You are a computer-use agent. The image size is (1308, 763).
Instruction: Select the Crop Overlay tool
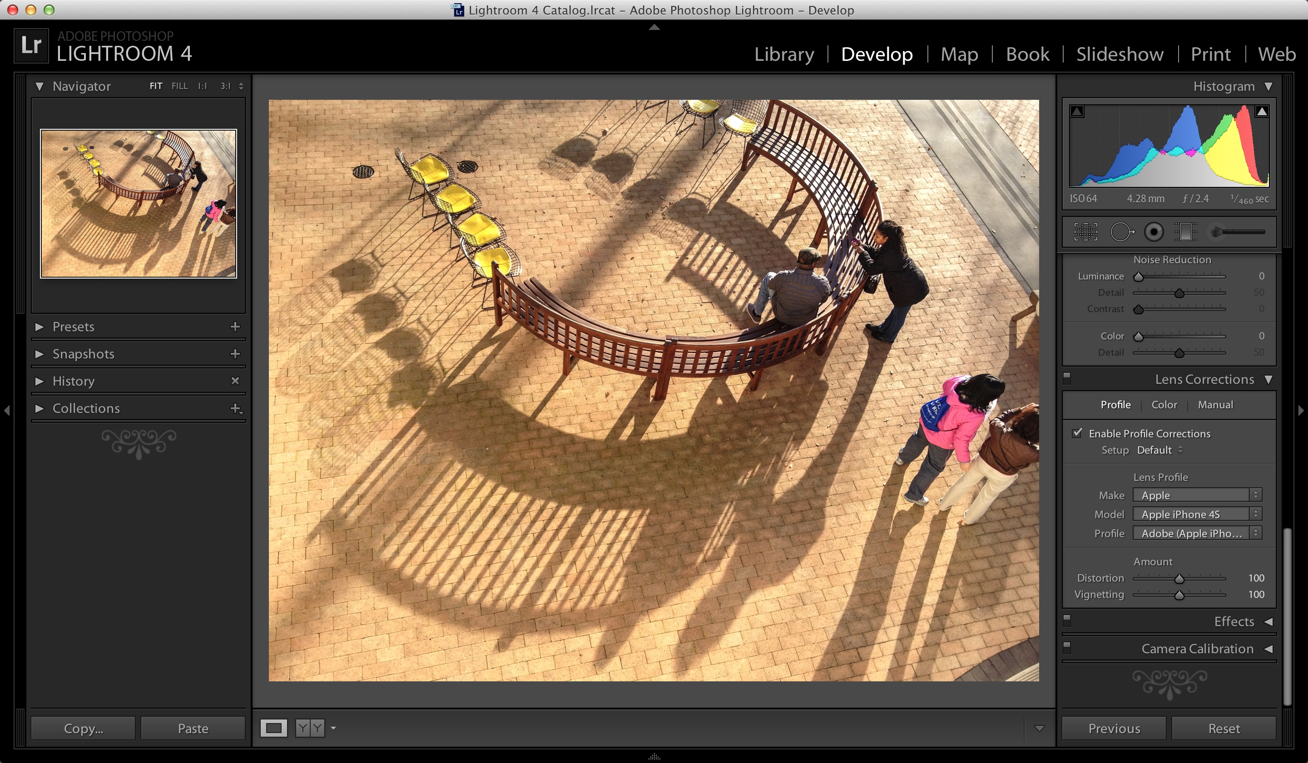[x=1085, y=232]
